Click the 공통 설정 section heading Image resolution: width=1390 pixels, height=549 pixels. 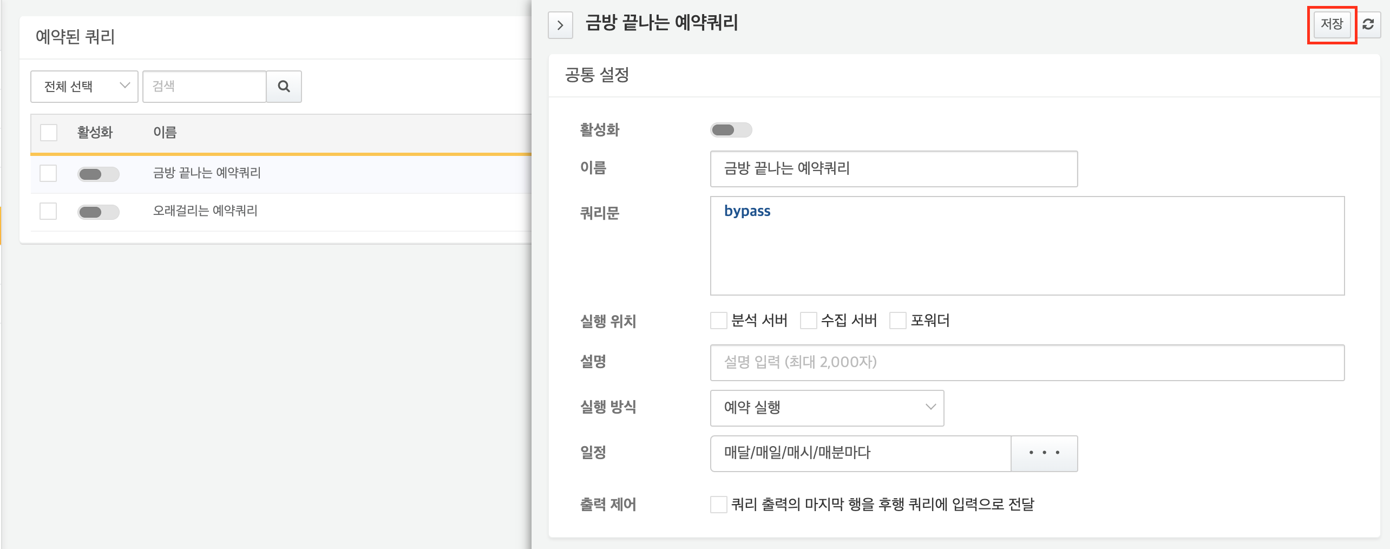(x=597, y=75)
